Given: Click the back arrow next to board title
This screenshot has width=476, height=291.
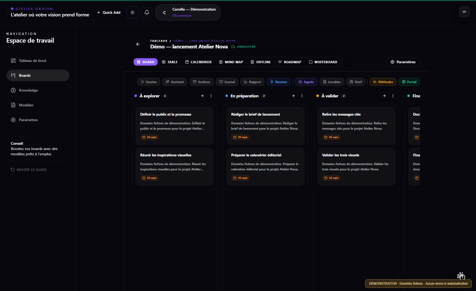Looking at the screenshot, I should click(138, 44).
